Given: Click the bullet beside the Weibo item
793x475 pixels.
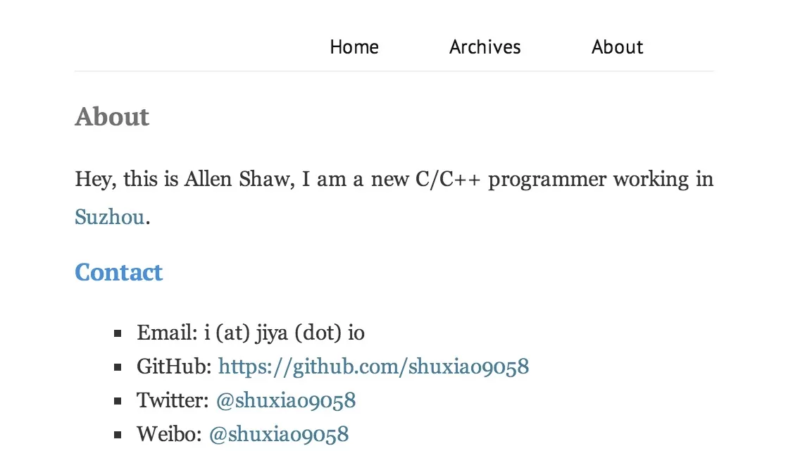Looking at the screenshot, I should (118, 435).
